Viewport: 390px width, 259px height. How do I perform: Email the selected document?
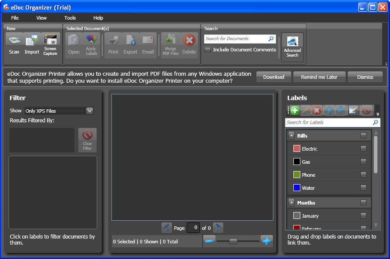(148, 45)
